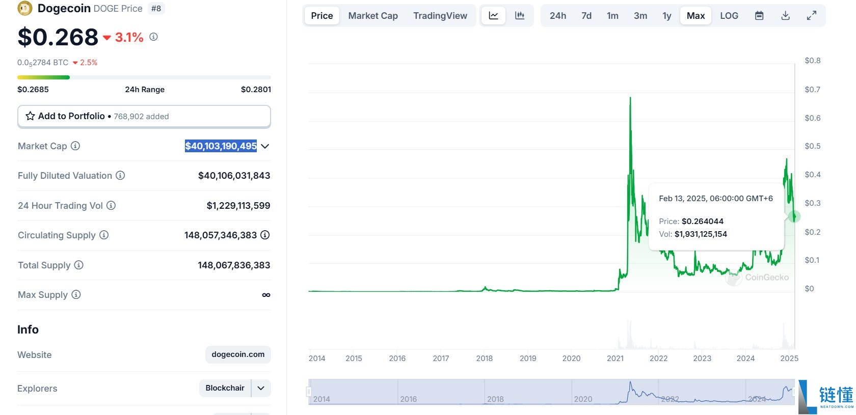
Task: Click the left handle of the range navigator
Action: tap(309, 391)
